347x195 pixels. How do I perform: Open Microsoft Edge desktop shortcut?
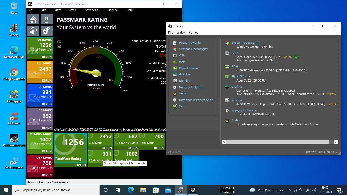click(14, 52)
